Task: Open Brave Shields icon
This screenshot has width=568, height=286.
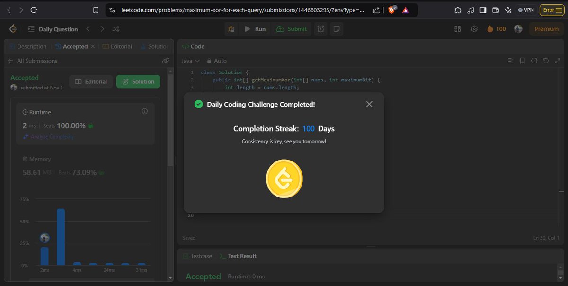Action: (x=392, y=9)
